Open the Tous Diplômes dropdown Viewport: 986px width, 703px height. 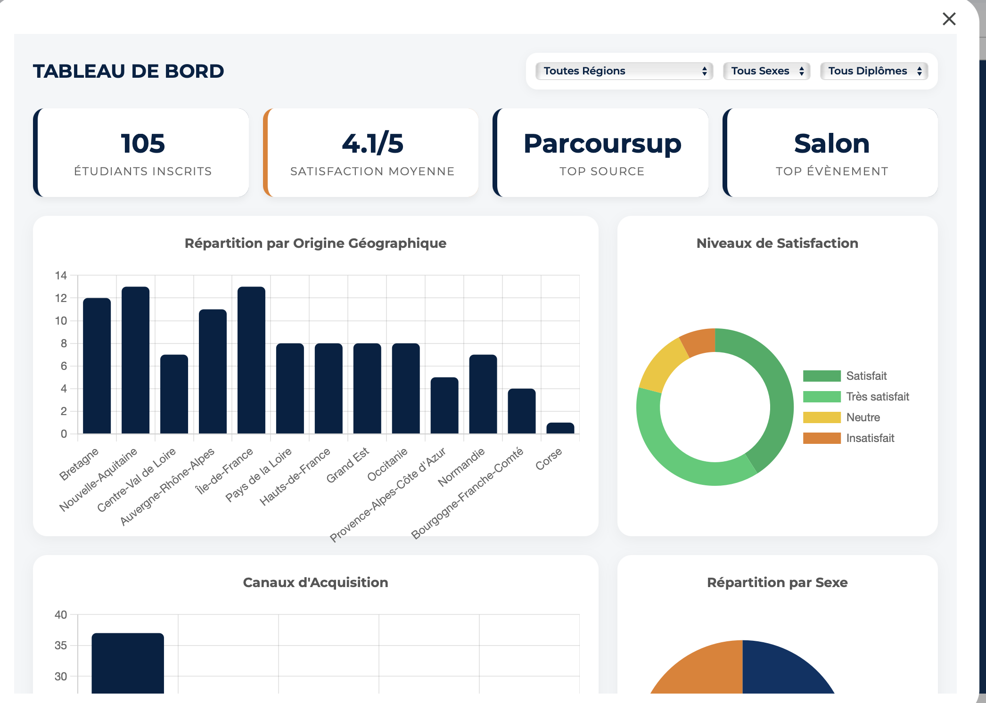click(x=874, y=71)
